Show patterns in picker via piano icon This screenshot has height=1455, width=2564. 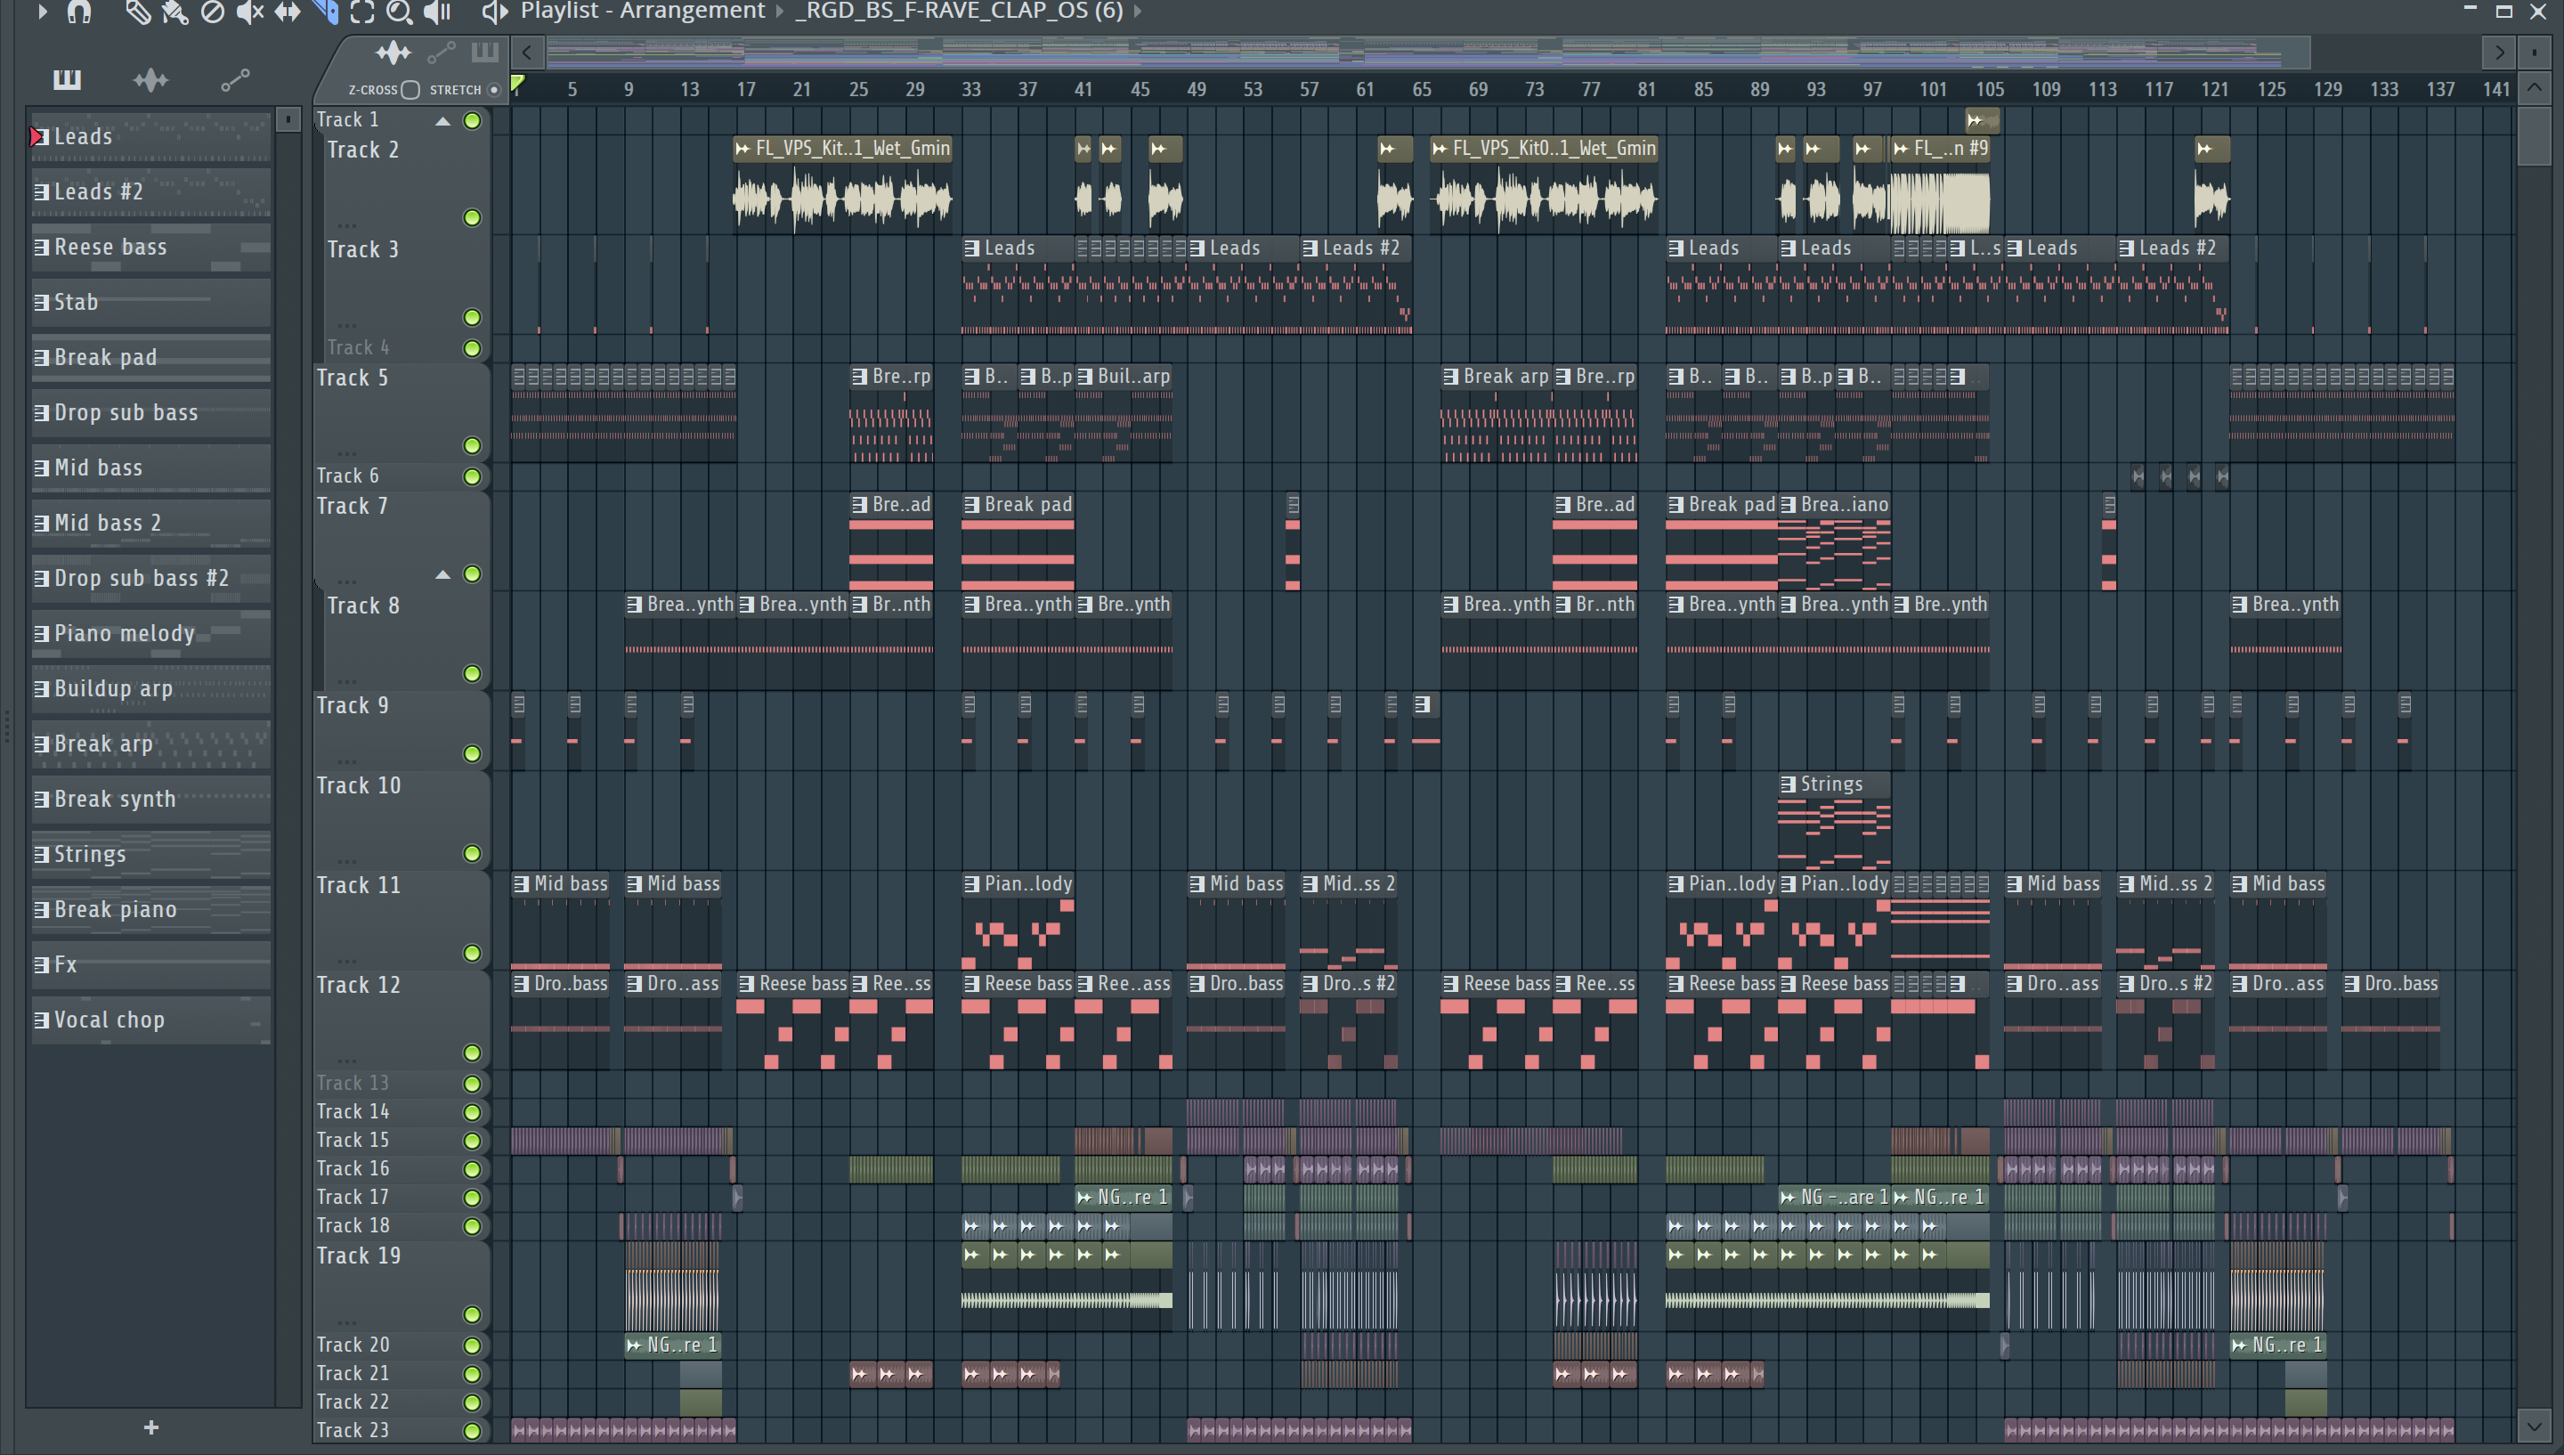[x=67, y=79]
